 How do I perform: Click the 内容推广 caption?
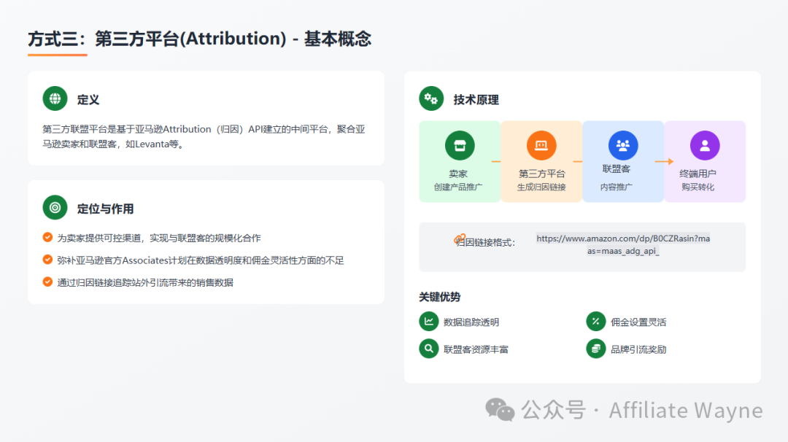coord(616,187)
